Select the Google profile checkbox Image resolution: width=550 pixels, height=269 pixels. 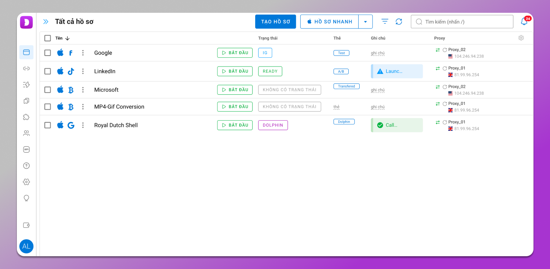[x=48, y=53]
